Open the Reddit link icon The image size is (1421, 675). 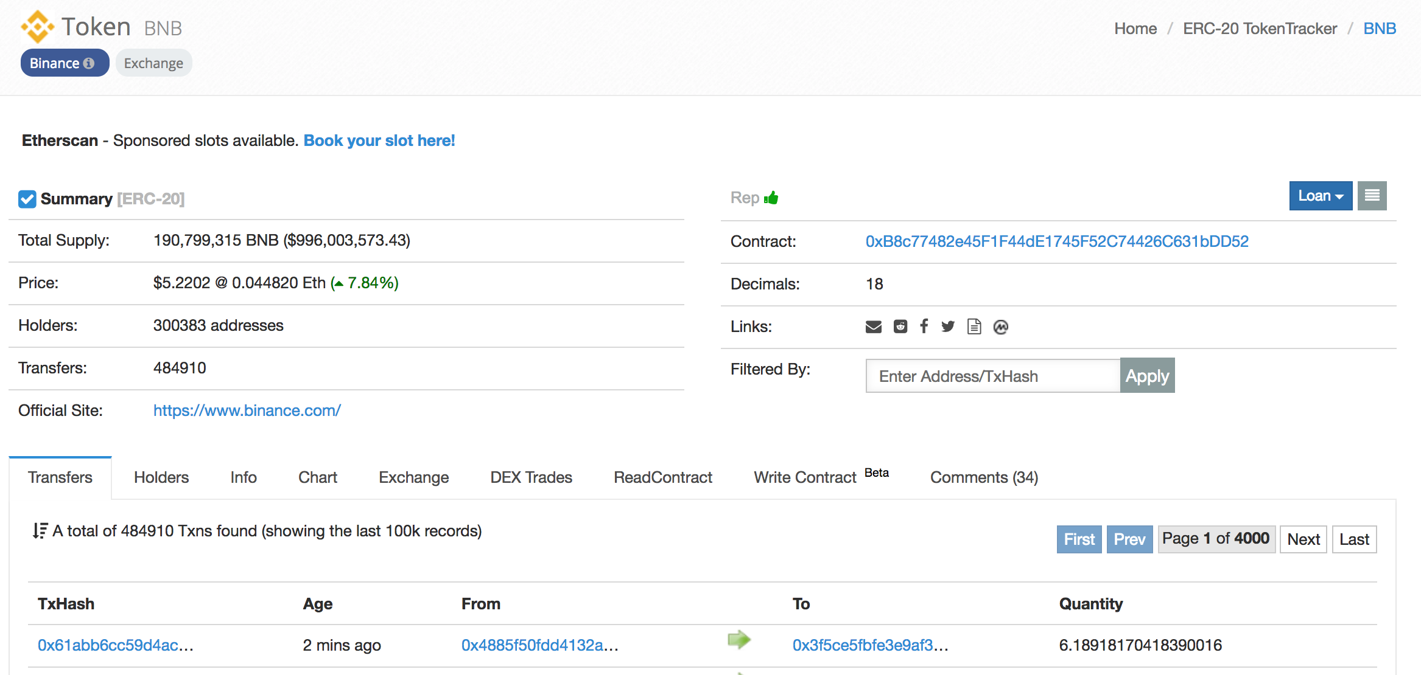[900, 327]
